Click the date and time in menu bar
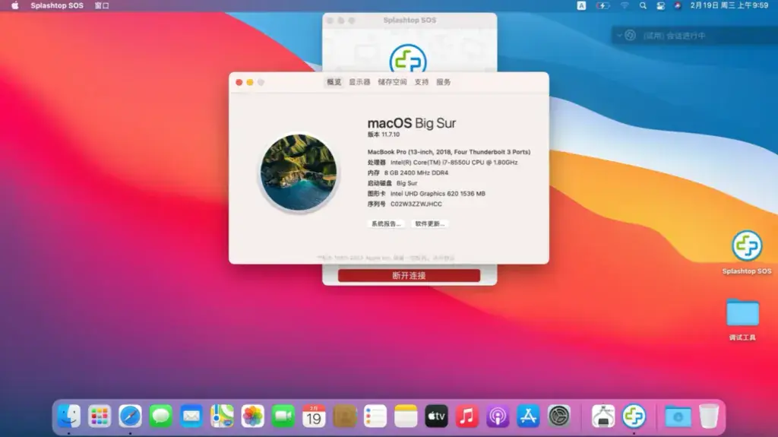Screen dimensions: 778x437 click(x=729, y=5)
